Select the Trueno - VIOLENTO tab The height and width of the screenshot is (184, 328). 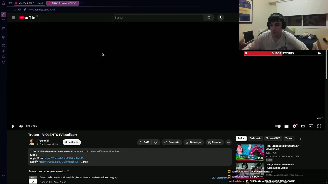pyautogui.click(x=62, y=3)
